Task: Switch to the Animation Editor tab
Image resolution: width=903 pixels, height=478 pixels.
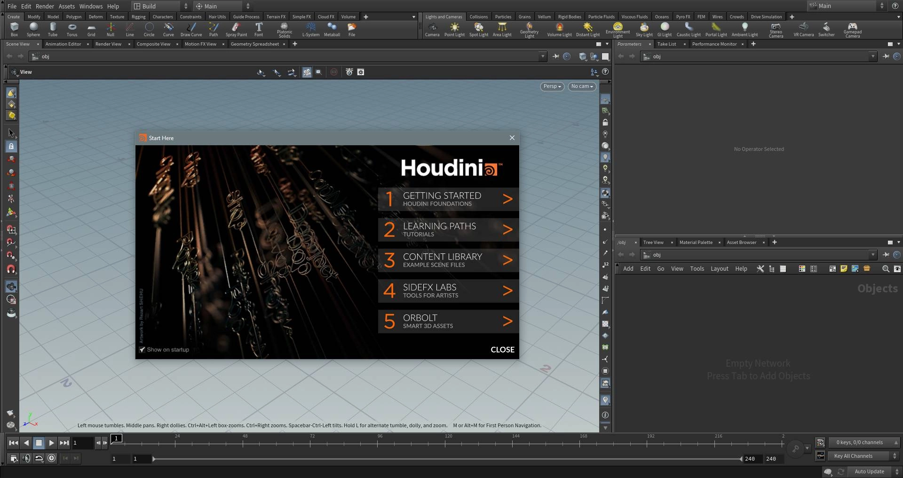Action: [63, 44]
